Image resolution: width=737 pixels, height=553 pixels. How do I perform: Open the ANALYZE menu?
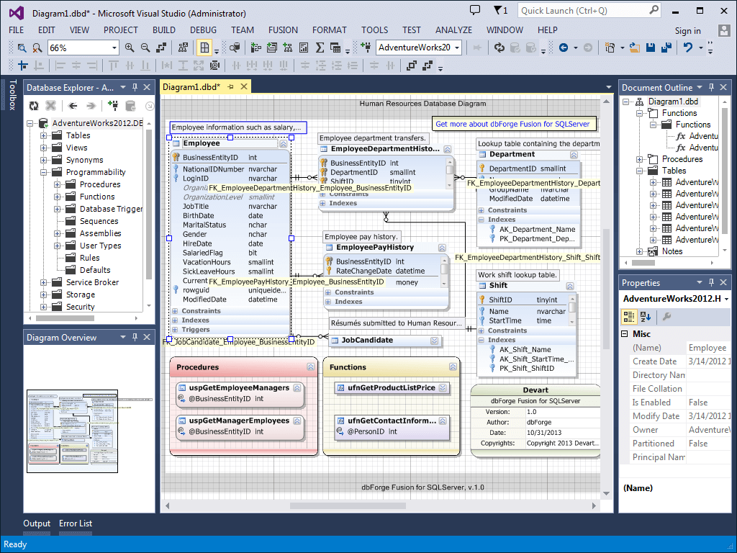[453, 30]
